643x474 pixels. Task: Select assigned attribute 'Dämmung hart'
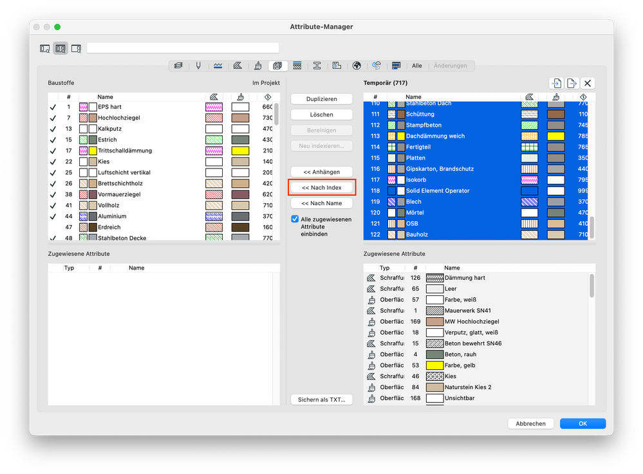476,278
